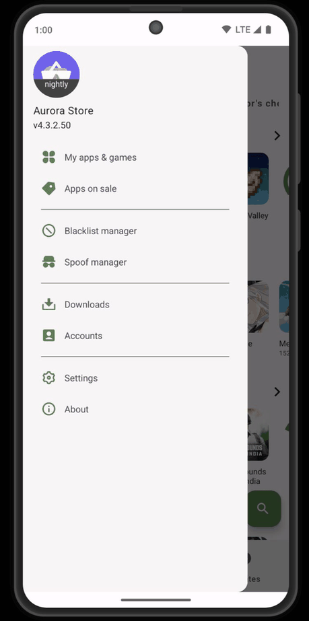Screen dimensions: 309x621
Task: Open the Valley pixel-art game thumbnail
Action: click(259, 178)
